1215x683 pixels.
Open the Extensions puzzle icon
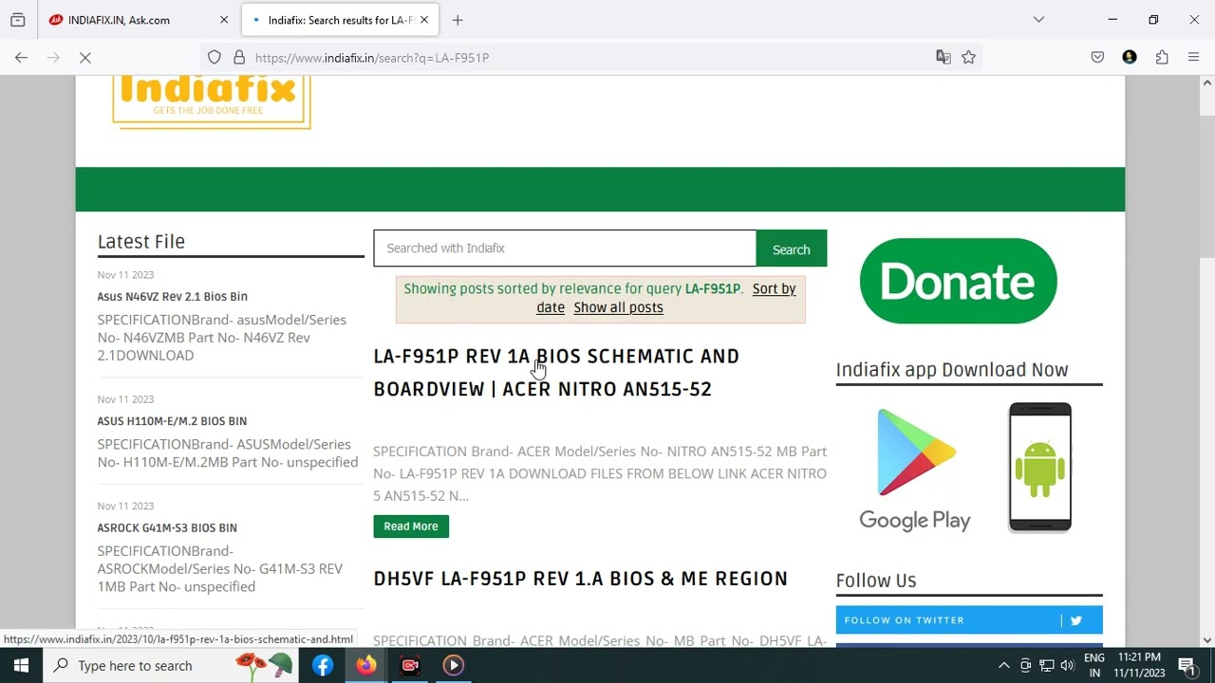click(1162, 58)
